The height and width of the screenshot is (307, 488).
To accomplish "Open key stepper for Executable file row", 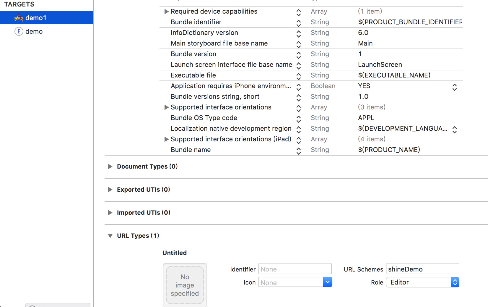I will (x=299, y=76).
